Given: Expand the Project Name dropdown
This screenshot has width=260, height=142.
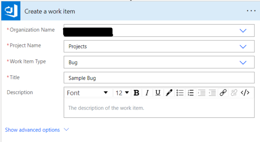Looking at the screenshot, I should pyautogui.click(x=243, y=46).
